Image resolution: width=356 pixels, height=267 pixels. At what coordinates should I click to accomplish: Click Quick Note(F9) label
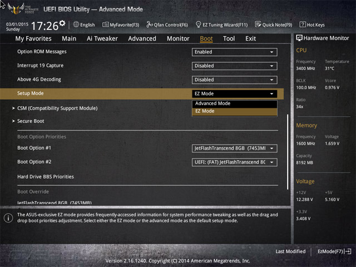tap(277, 24)
